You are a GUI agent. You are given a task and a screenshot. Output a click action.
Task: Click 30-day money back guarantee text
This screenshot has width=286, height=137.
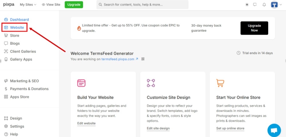pos(206,28)
